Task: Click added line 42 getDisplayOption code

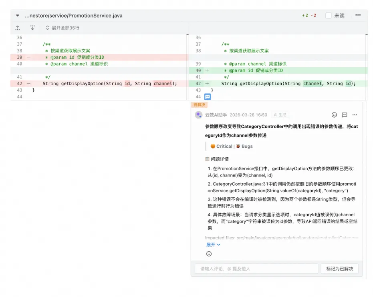Action: click(x=288, y=84)
